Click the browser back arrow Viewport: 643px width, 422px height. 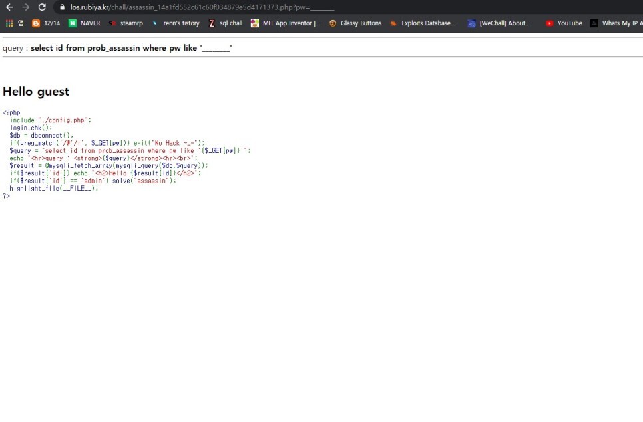click(9, 7)
